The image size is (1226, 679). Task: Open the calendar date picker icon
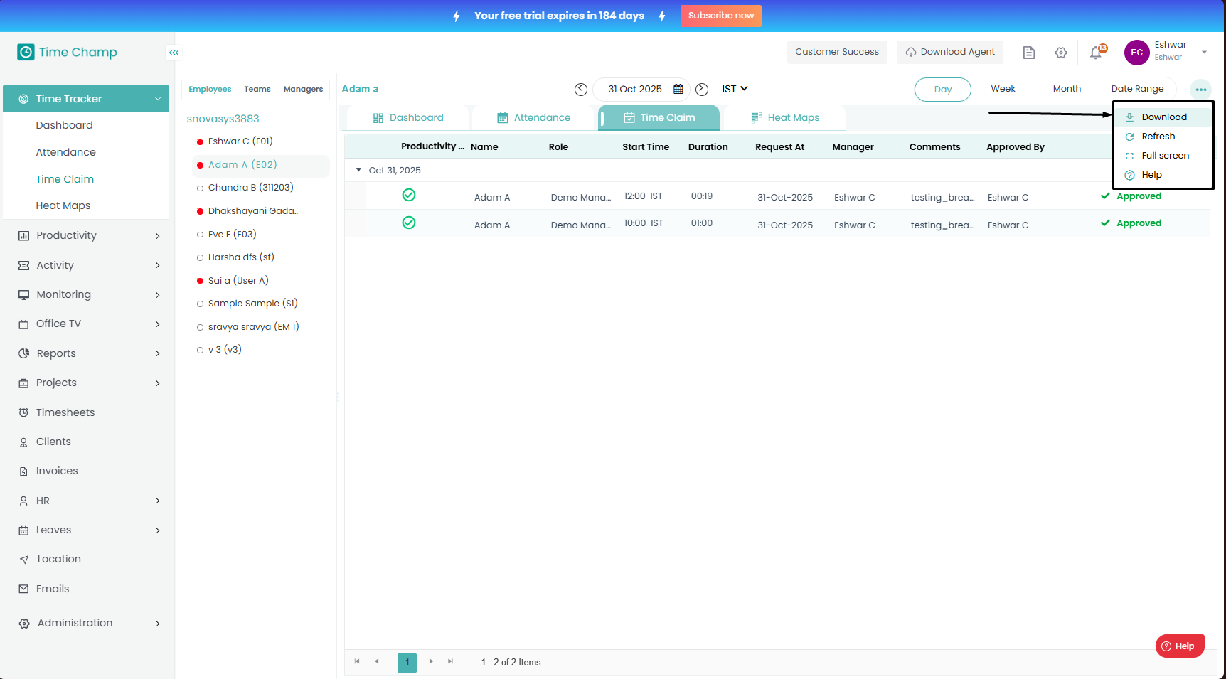pos(678,90)
